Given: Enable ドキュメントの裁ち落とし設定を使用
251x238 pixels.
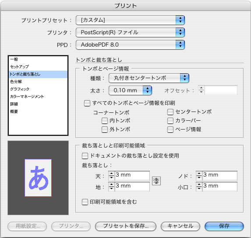Looking at the screenshot, I should coord(85,156).
